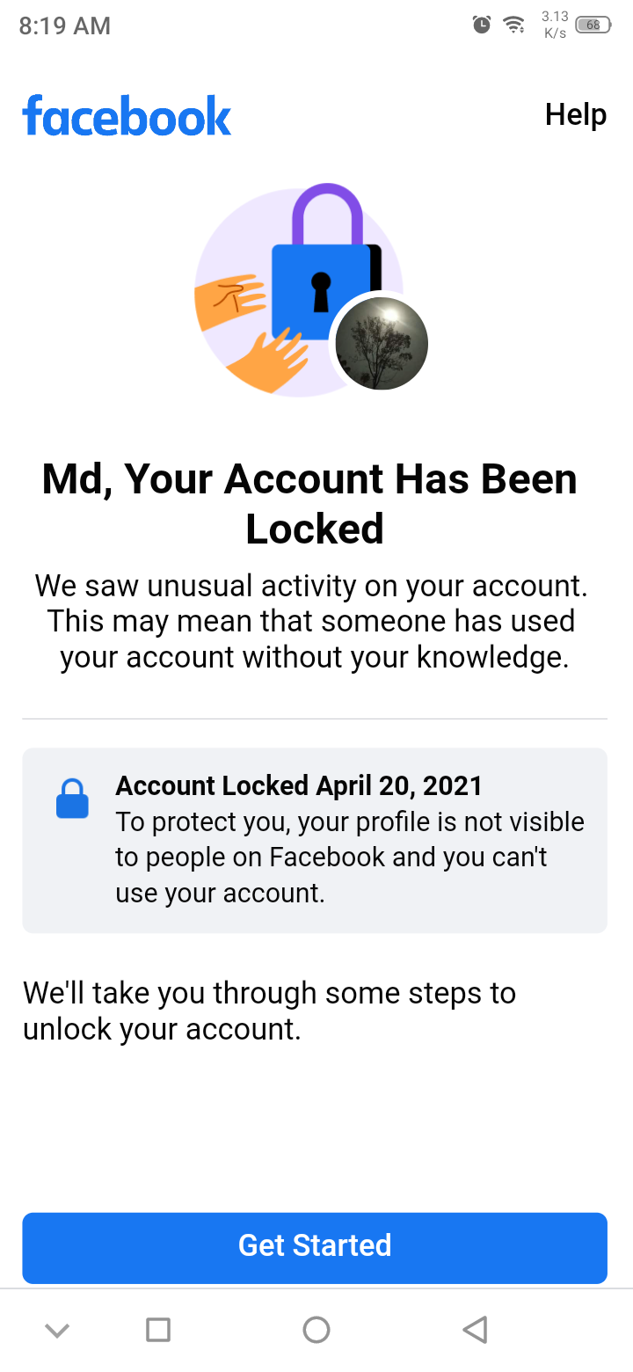Collapse the keyboard with the down chevron

coord(56,1330)
